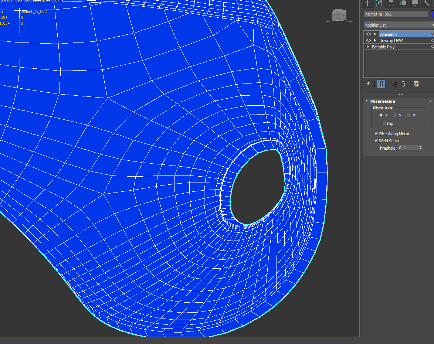Uncheck Slice Along Mirror
Viewport: 434px width, 344px height.
pos(376,134)
